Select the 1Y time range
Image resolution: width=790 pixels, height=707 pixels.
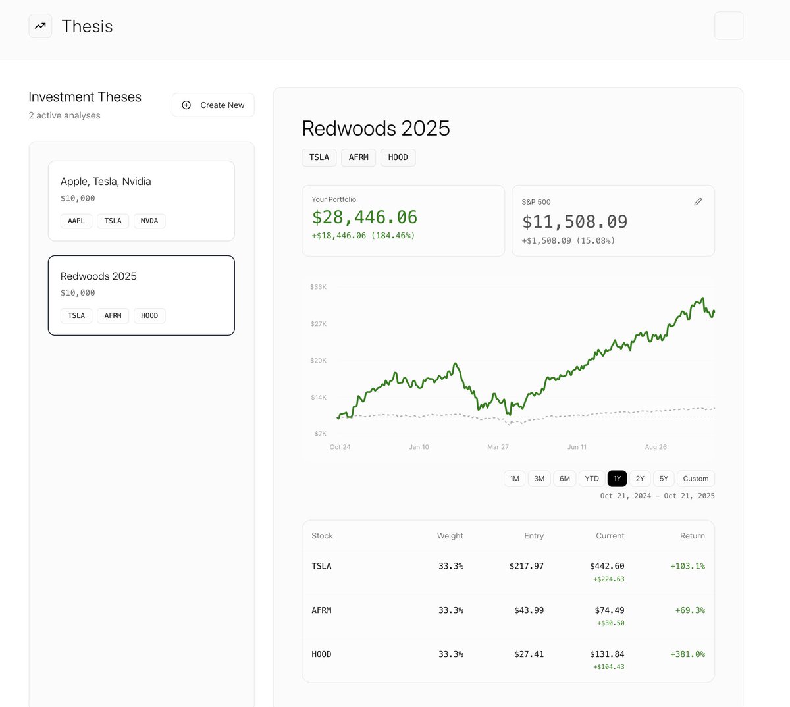(617, 479)
